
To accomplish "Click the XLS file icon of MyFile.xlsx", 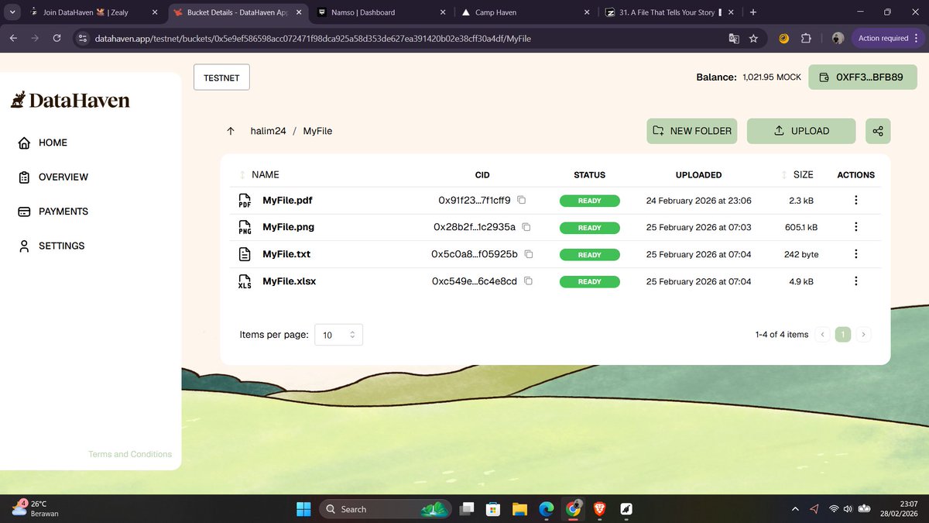I will 245,282.
